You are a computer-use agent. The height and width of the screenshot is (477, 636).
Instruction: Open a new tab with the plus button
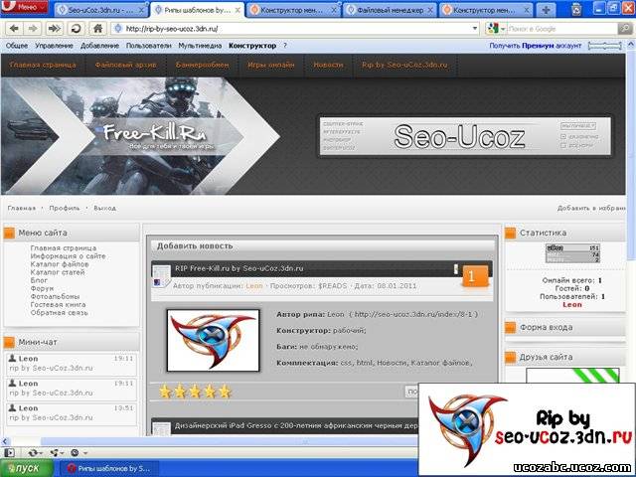pos(546,10)
